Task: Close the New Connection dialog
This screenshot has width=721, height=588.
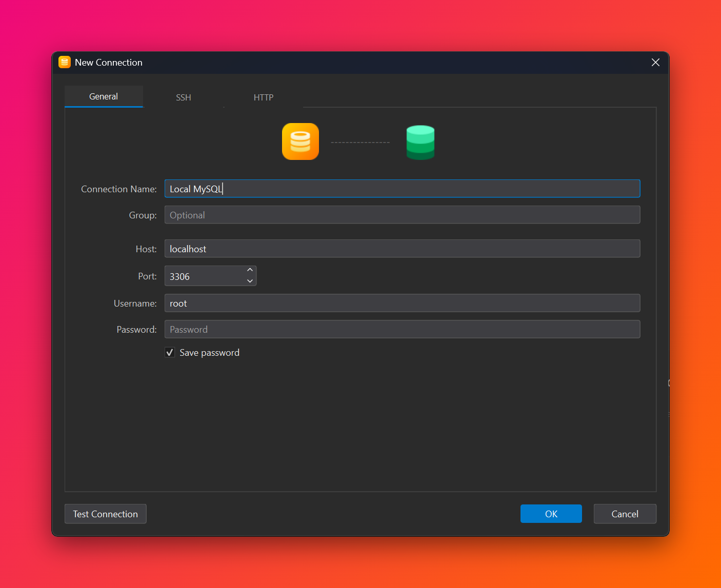Action: pos(655,63)
